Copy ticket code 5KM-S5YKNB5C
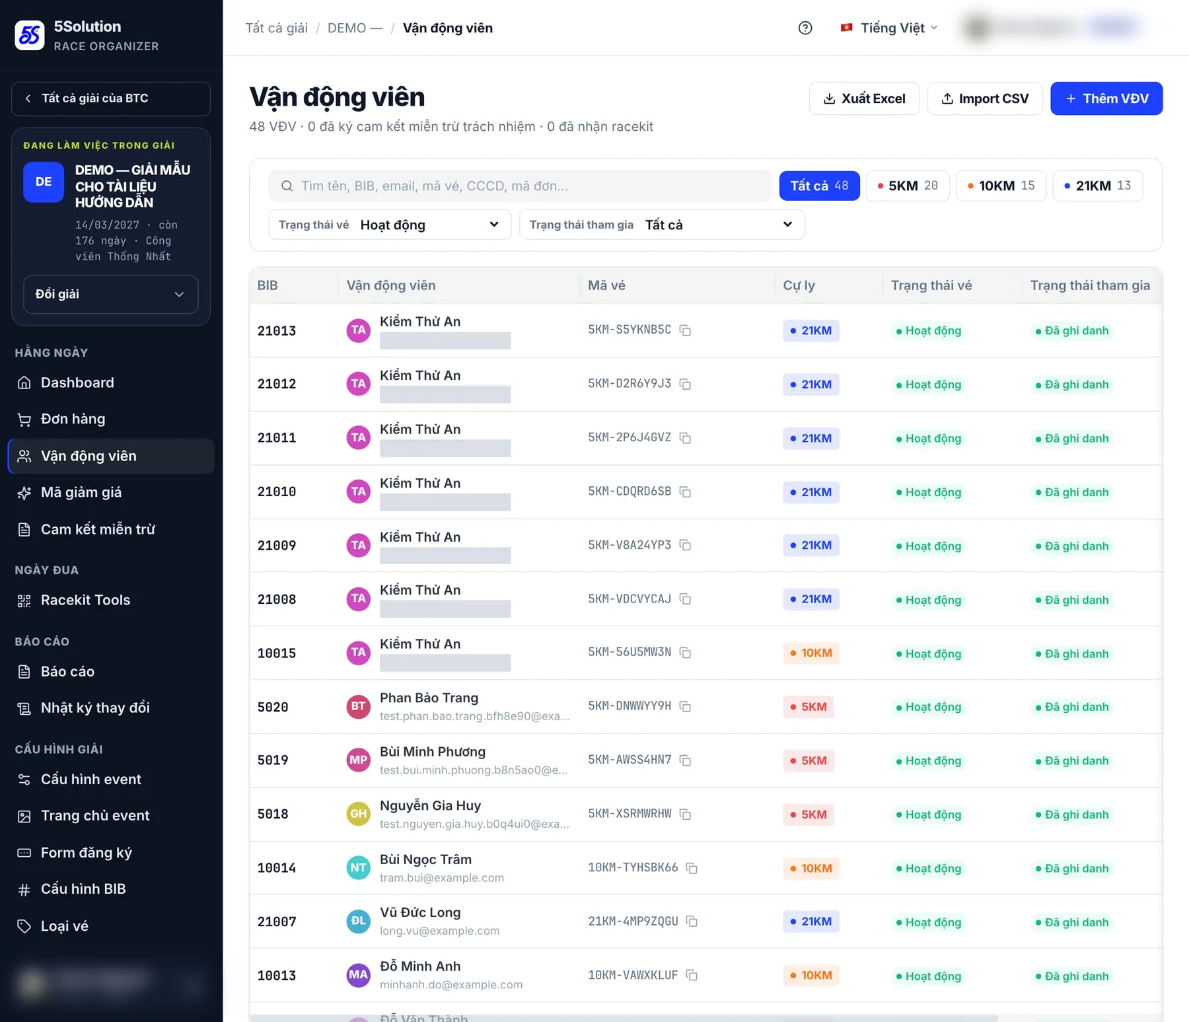Viewport: 1189px width, 1022px height. point(685,330)
